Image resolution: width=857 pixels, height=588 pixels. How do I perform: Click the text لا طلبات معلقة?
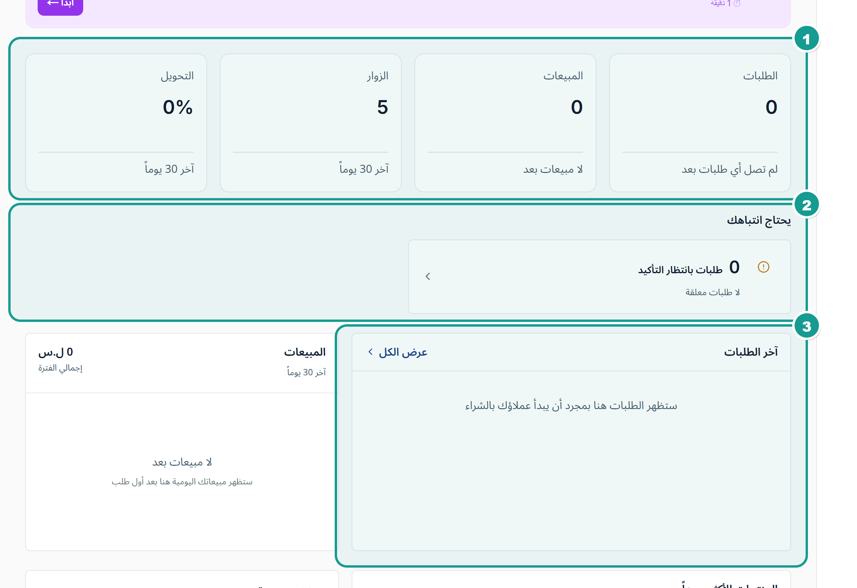713,292
